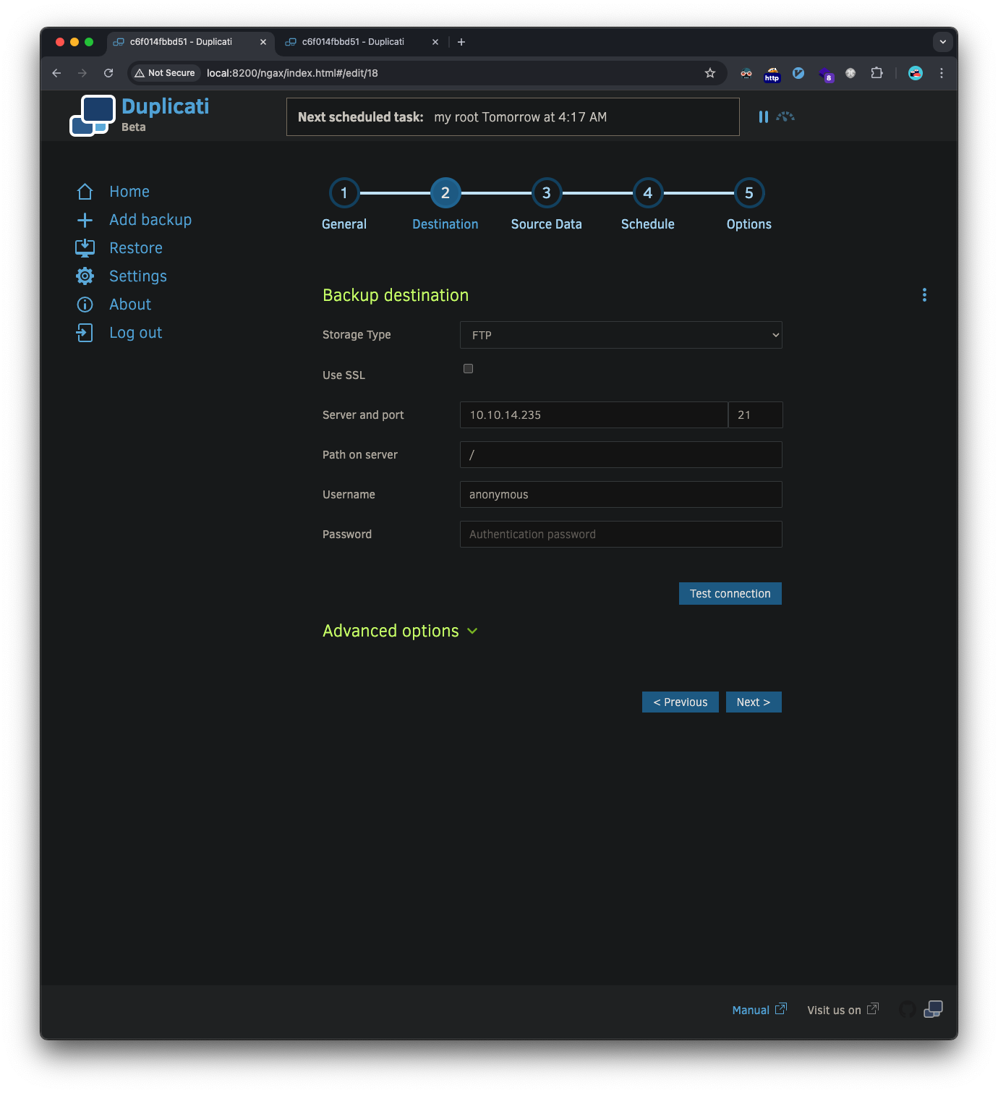Click the Settings gear icon

pos(85,276)
